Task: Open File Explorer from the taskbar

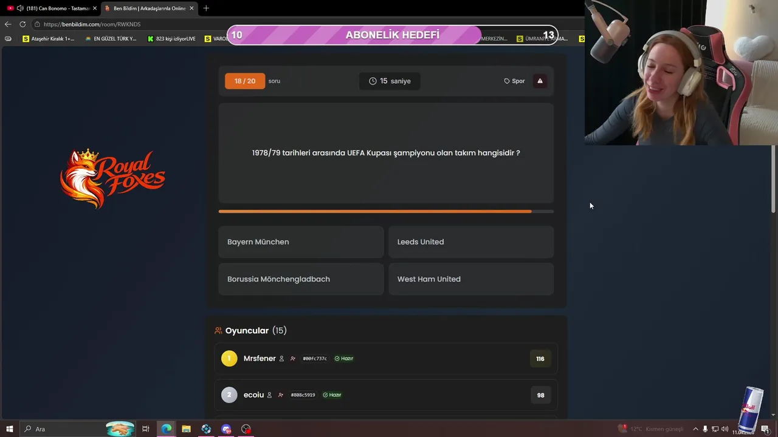Action: click(186, 429)
